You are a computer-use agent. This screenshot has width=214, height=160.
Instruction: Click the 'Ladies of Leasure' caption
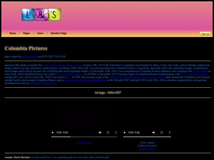(147, 145)
